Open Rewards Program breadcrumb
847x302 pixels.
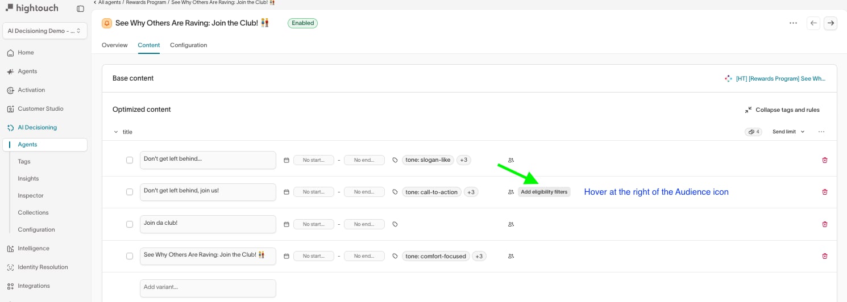pos(146,3)
